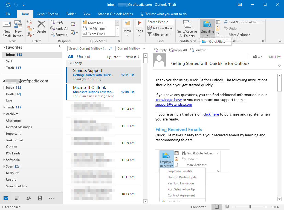Click zoom in plus button
284x210 pixels.
pyautogui.click(x=266, y=207)
